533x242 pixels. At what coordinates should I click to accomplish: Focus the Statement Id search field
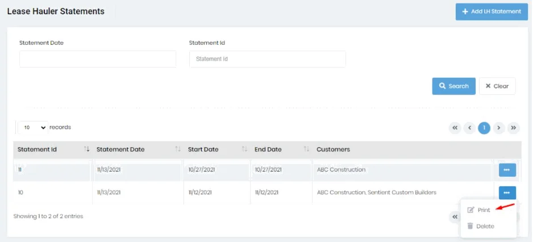267,59
